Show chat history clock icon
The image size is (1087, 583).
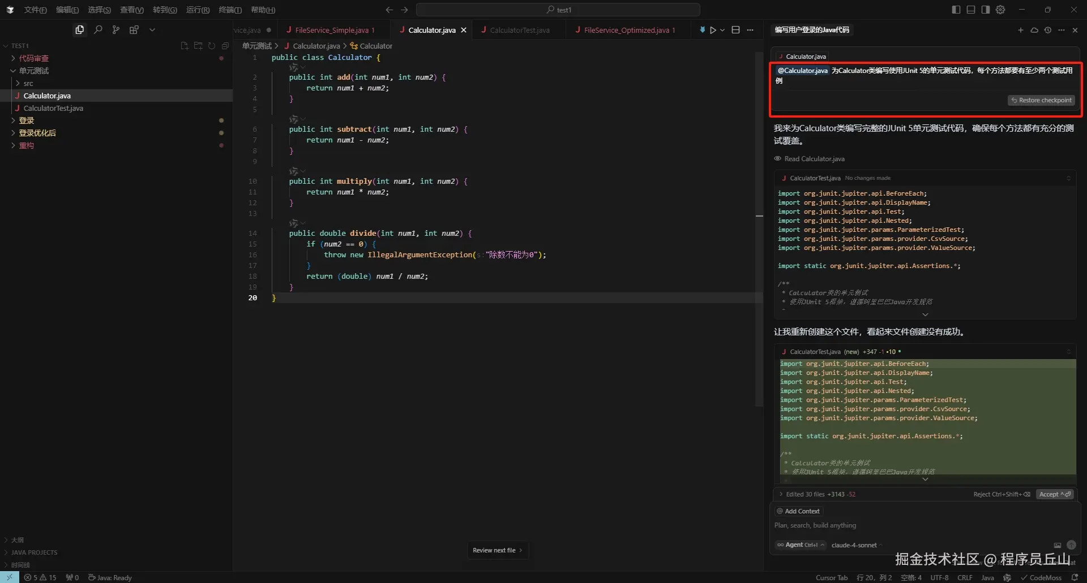tap(1048, 30)
